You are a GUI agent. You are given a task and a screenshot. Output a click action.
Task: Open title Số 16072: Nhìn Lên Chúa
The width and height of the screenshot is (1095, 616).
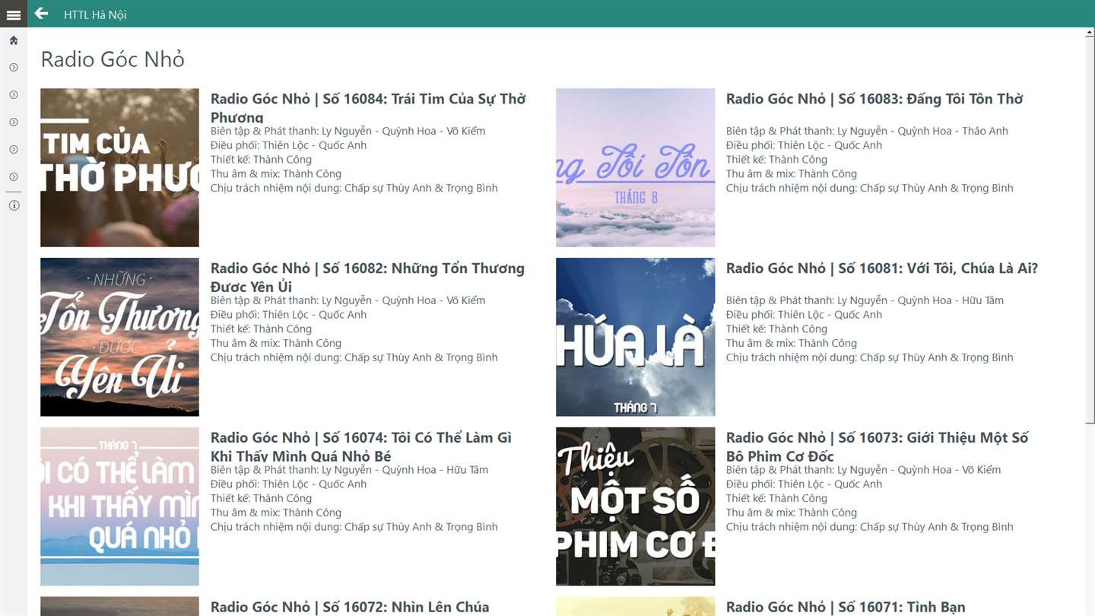(x=350, y=607)
